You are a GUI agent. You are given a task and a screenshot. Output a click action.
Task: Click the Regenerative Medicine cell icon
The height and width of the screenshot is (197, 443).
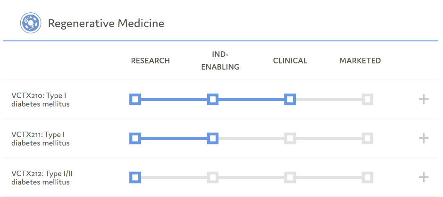pos(31,23)
